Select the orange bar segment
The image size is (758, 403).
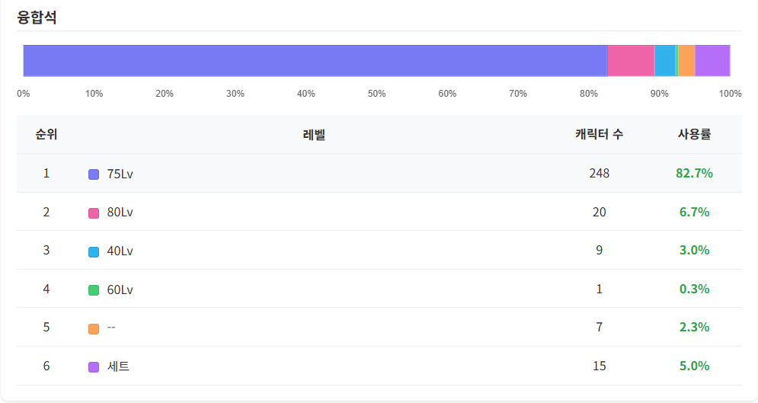click(x=686, y=61)
